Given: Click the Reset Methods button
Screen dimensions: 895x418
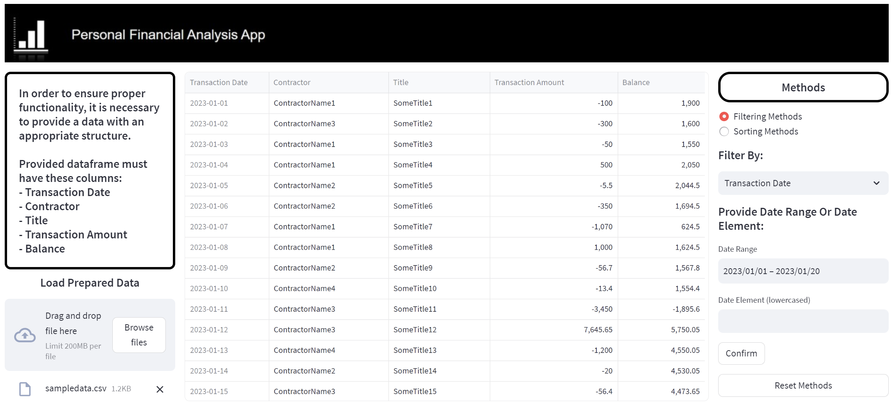Looking at the screenshot, I should [x=803, y=385].
